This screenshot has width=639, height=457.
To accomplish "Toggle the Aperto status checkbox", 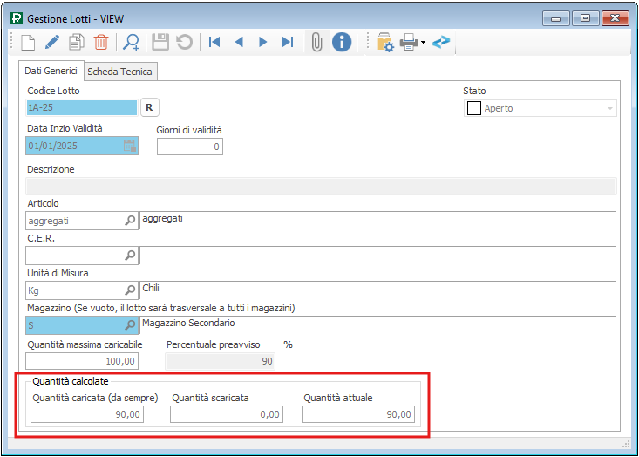I will [475, 108].
